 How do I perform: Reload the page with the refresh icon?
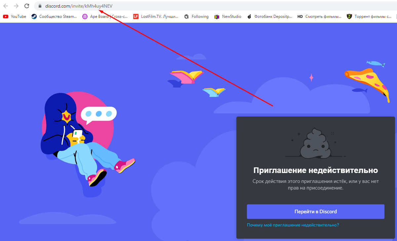pos(27,6)
